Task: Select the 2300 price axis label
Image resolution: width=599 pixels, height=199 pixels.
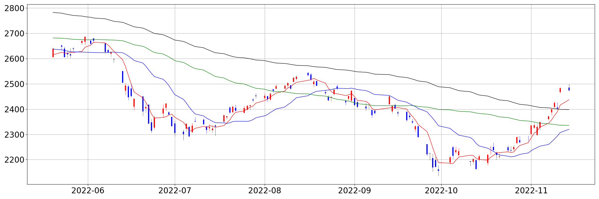Action: pos(14,135)
